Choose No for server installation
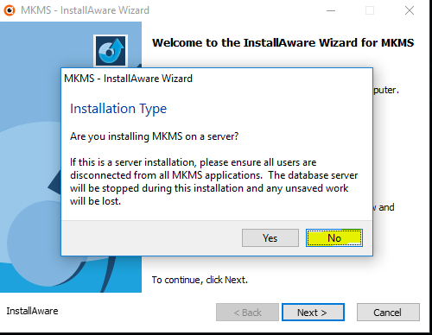 coord(334,238)
